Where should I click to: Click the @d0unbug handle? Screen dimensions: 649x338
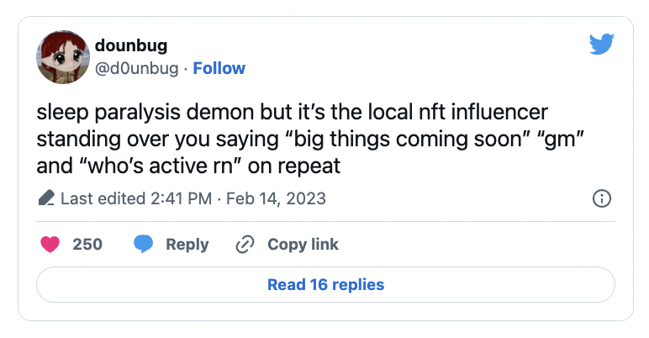[137, 68]
